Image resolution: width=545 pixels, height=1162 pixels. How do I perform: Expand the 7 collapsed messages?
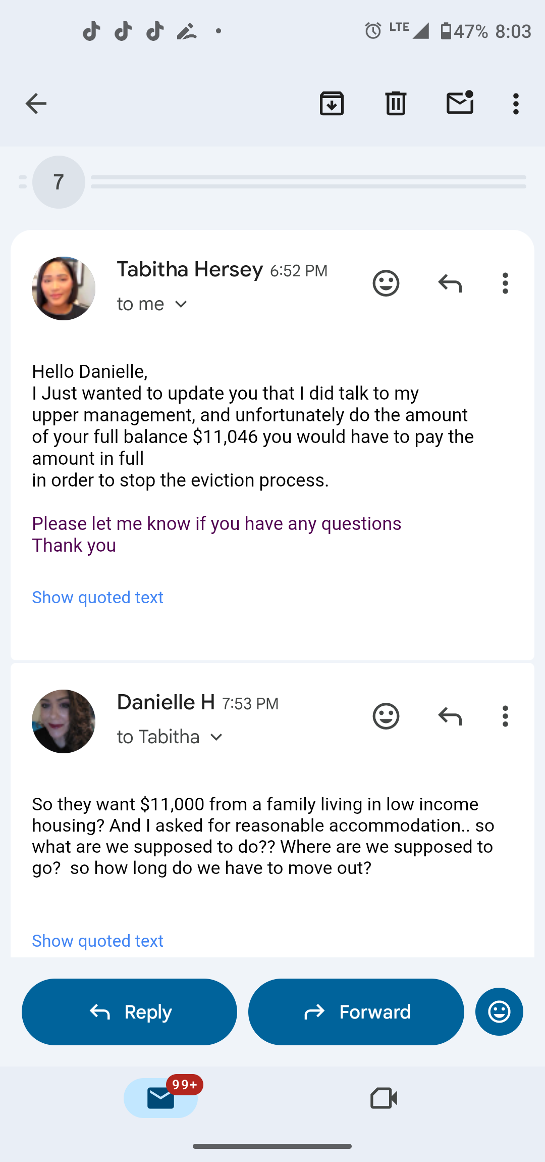59,182
